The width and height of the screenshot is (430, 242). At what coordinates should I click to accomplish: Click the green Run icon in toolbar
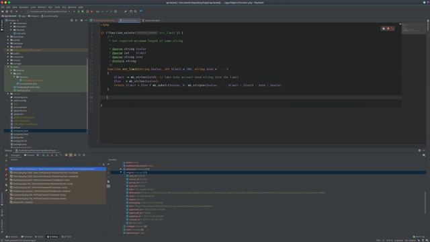74,11
